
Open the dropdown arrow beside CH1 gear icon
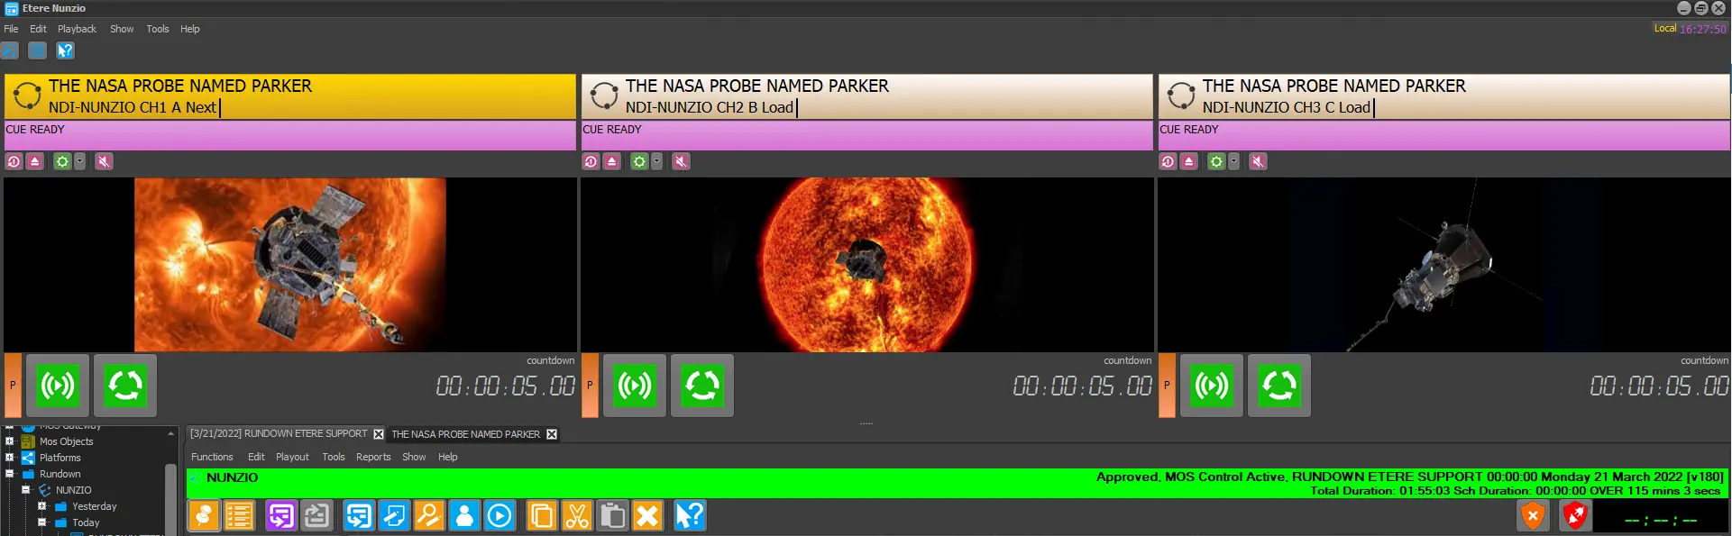point(80,161)
